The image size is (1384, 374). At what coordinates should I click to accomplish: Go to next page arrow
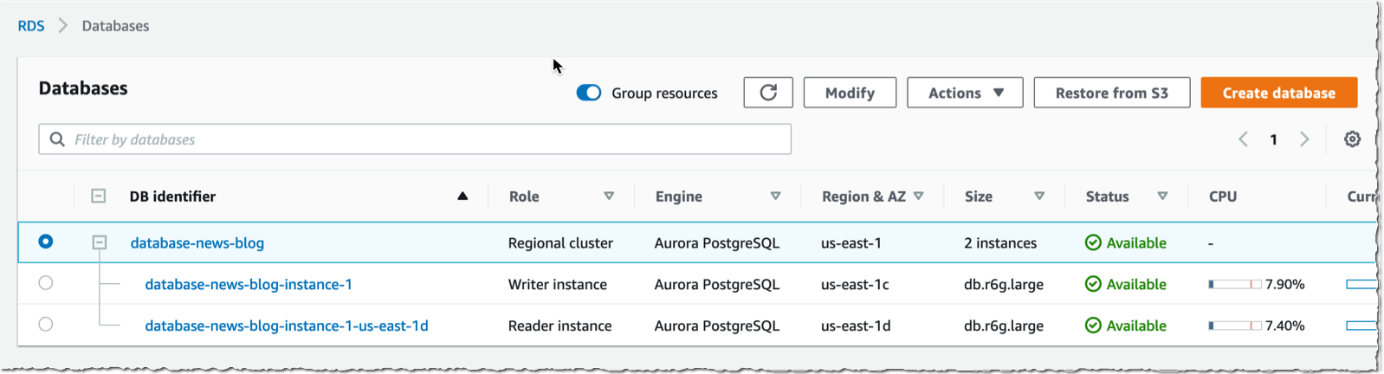point(1304,139)
